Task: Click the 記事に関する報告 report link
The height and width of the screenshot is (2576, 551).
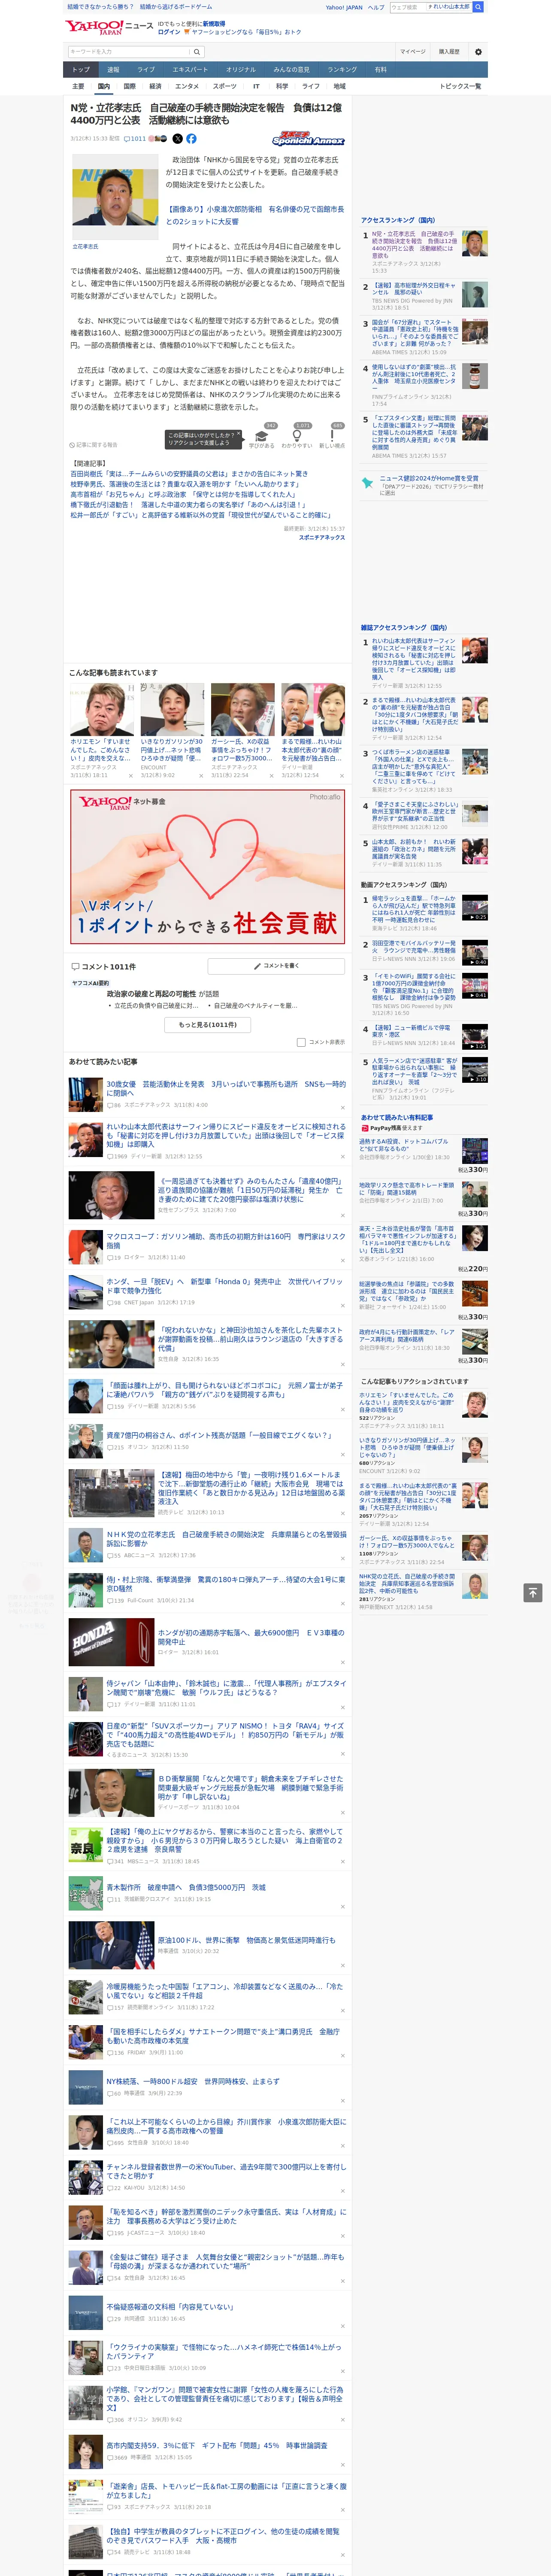Action: [94, 445]
